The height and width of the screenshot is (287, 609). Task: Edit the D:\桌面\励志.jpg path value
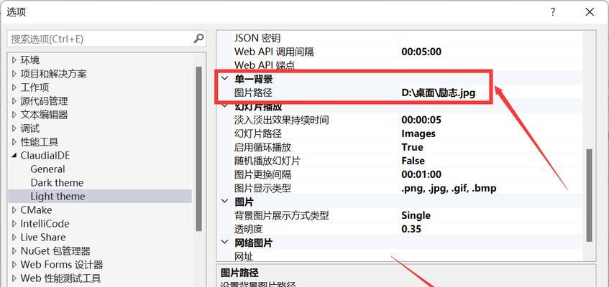[x=439, y=93]
